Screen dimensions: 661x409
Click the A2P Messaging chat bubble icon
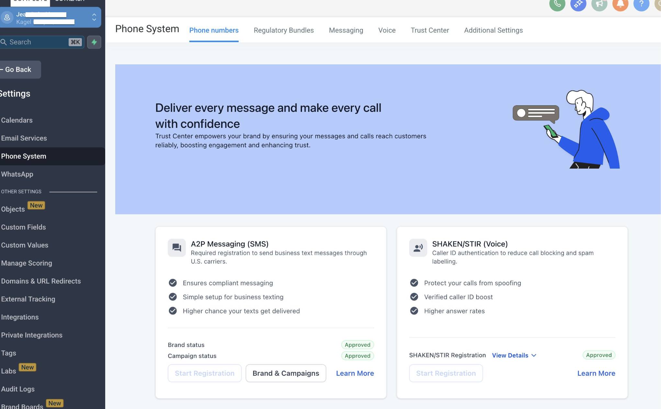tap(177, 248)
